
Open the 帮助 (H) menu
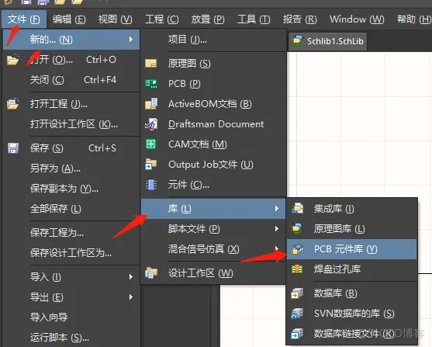coord(414,19)
